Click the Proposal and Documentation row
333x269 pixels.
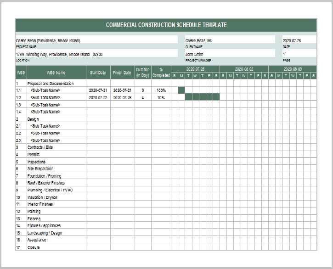166,83
